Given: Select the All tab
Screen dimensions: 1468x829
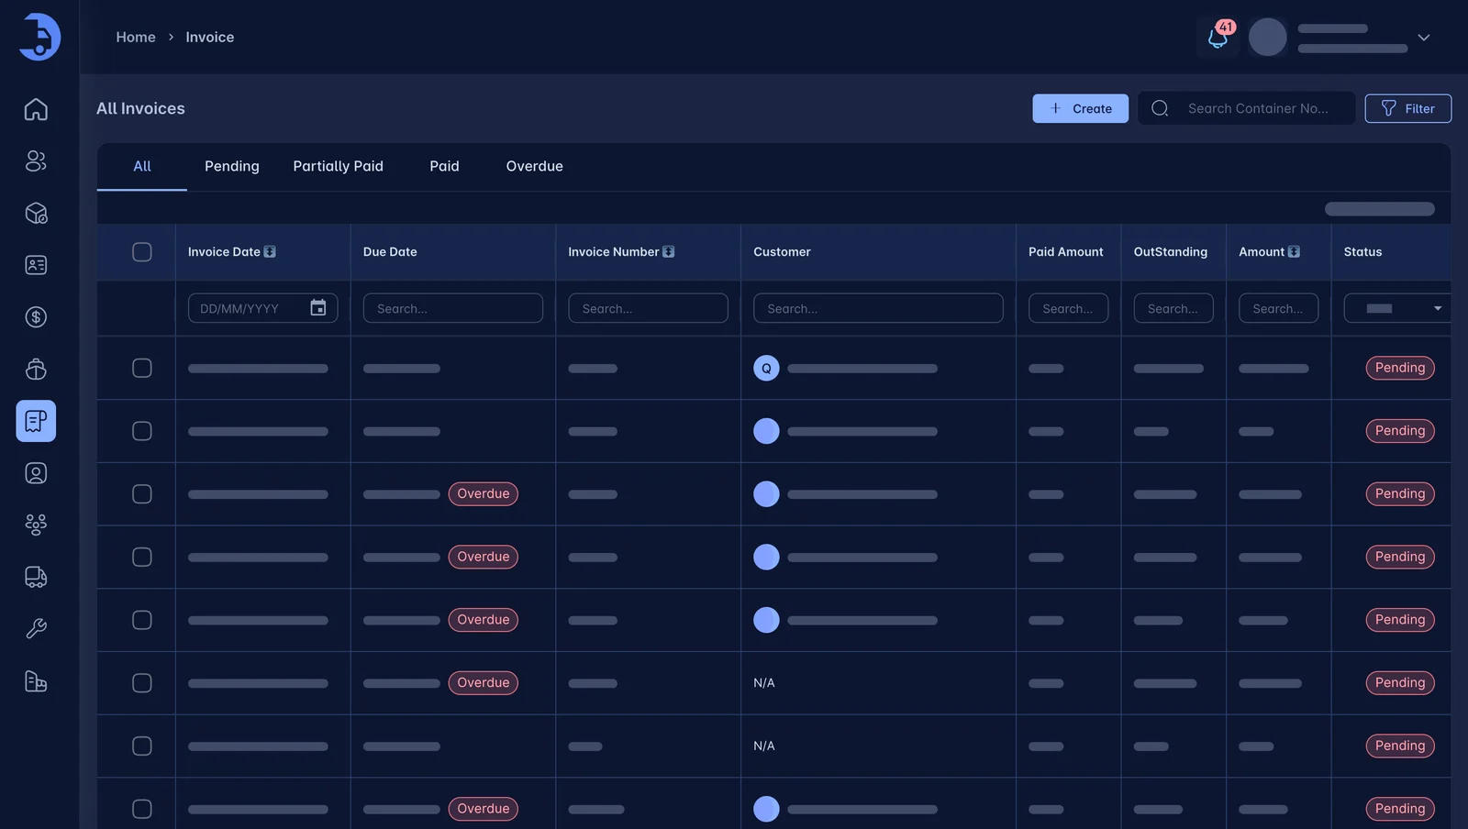Looking at the screenshot, I should [142, 166].
